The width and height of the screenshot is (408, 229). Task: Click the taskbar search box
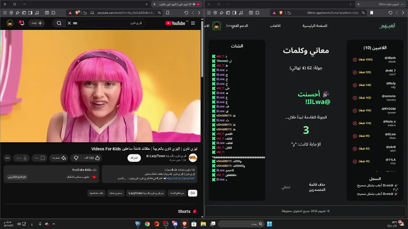241,224
